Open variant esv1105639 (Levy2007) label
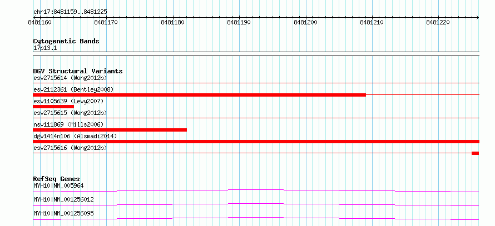The height and width of the screenshot is (226, 495). tap(68, 101)
